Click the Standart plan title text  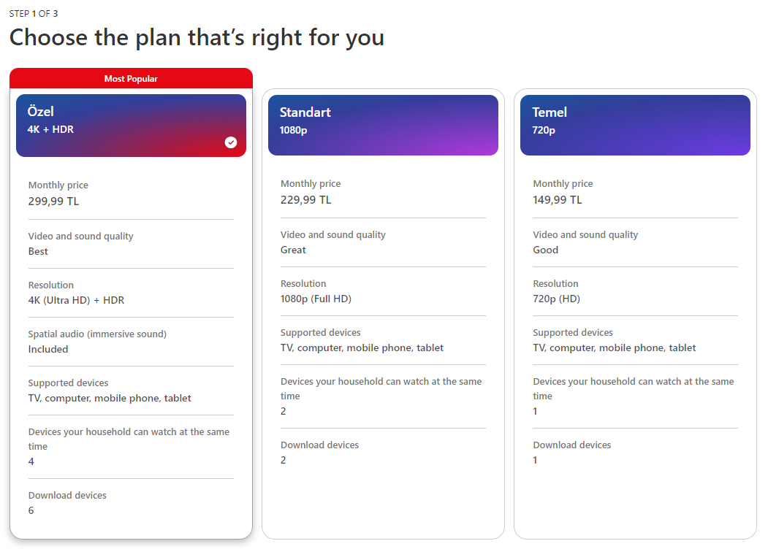click(305, 112)
